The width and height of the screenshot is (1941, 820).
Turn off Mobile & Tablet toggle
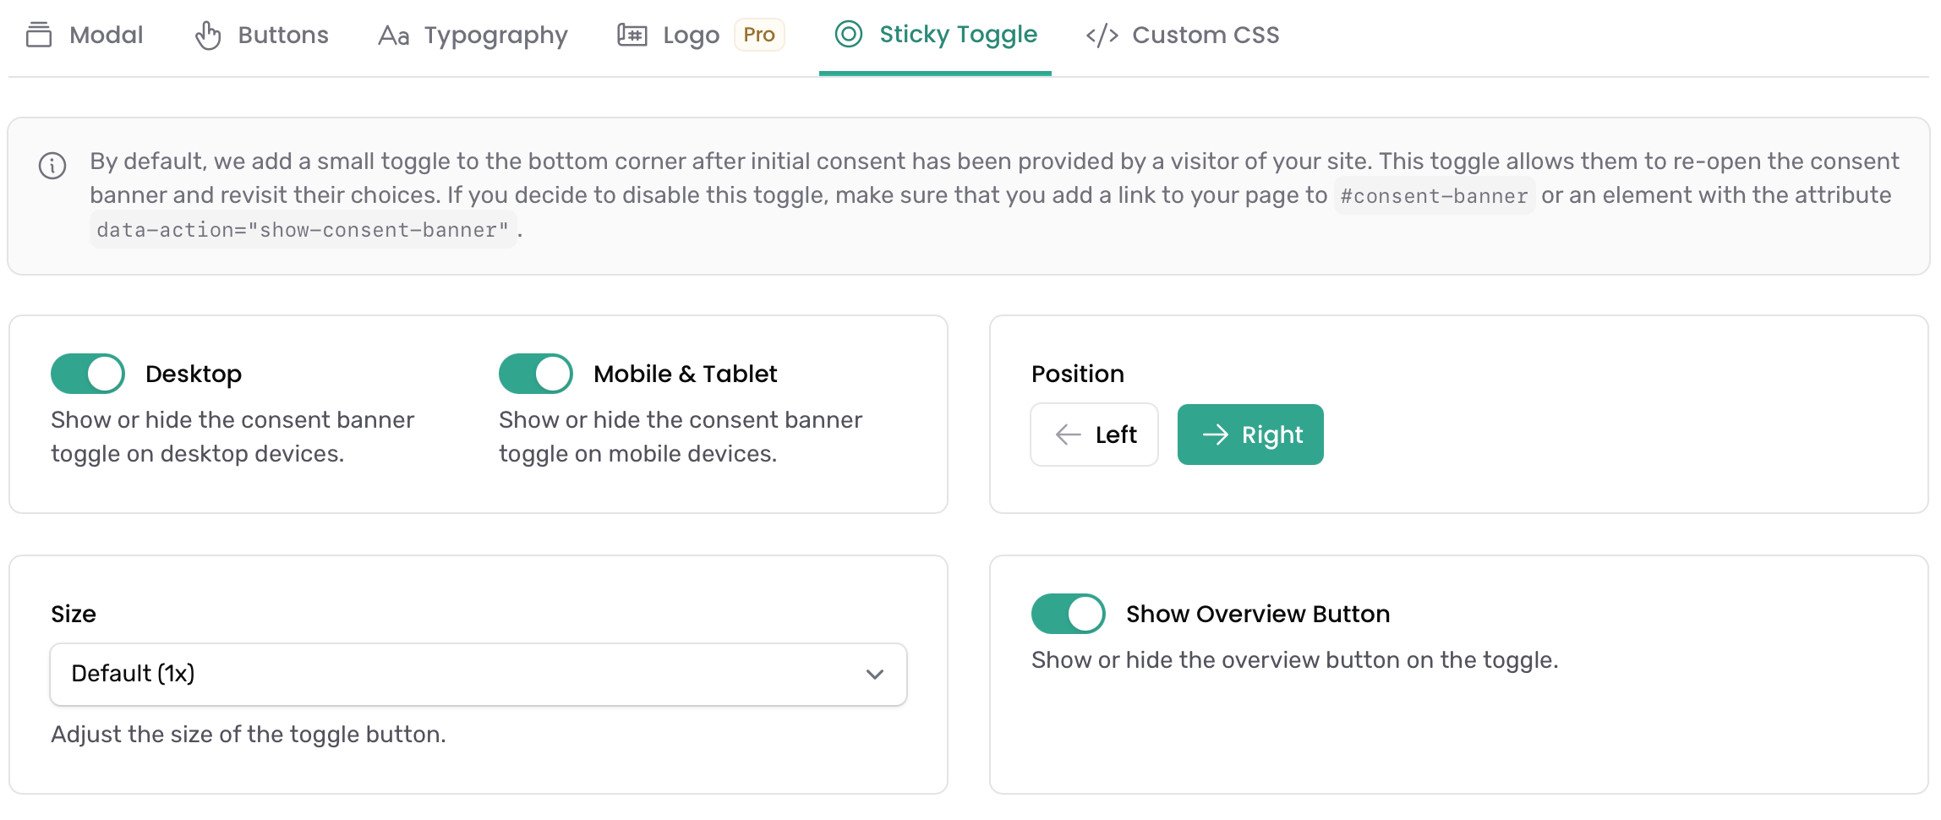tap(536, 374)
